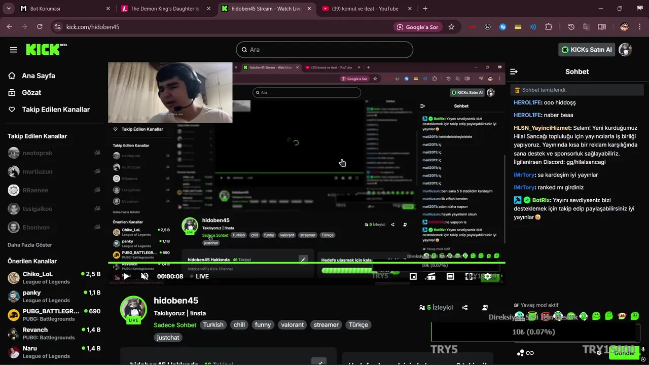
Task: Open the user profile avatar on Kick
Action: tap(625, 50)
